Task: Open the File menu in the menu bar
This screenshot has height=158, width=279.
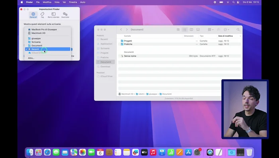Action: click(x=38, y=2)
